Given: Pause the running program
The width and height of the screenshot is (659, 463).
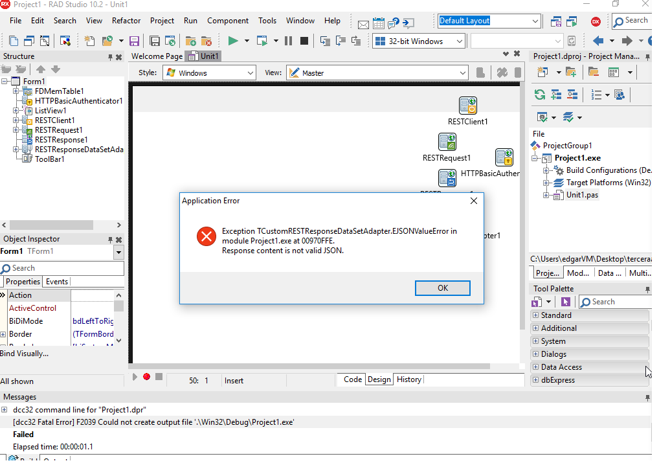Looking at the screenshot, I should [x=288, y=41].
